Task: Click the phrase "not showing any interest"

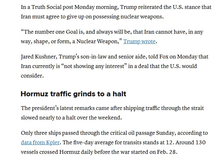Action: pyautogui.click(x=94, y=66)
